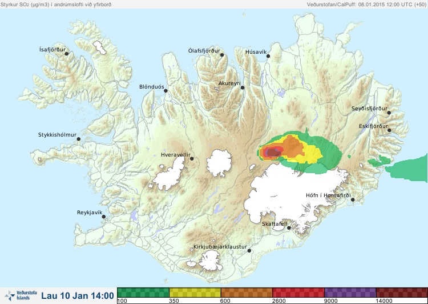Click the Höfn í Hornafirði marker dot
Image resolution: width=428 pixels, height=304 pixels.
(353, 200)
